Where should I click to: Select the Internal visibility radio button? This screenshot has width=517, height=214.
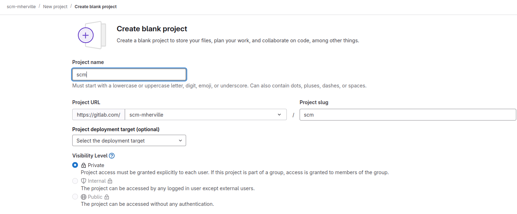pos(75,181)
